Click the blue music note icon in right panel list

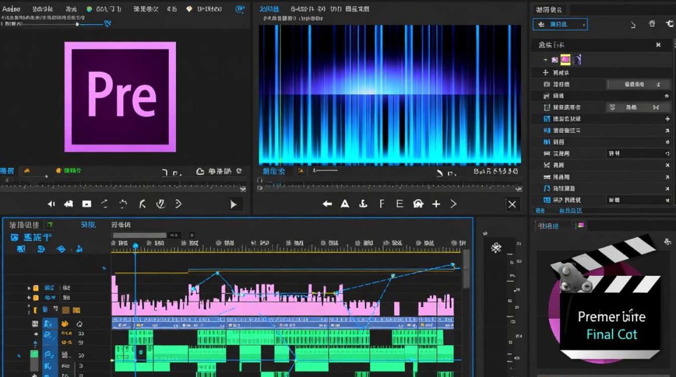pos(547,189)
